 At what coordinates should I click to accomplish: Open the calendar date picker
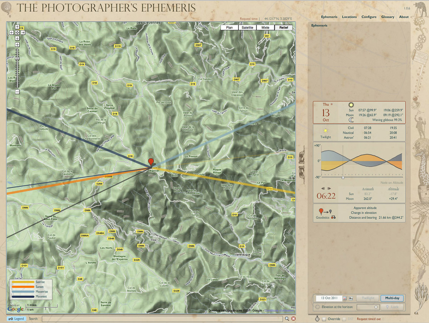click(x=345, y=298)
